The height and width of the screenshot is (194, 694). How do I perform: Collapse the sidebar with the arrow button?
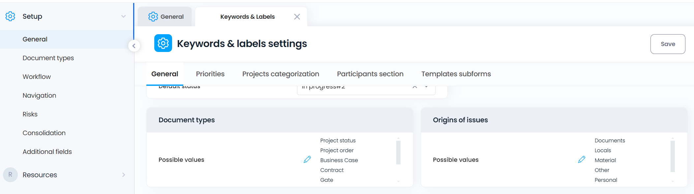[x=134, y=46]
